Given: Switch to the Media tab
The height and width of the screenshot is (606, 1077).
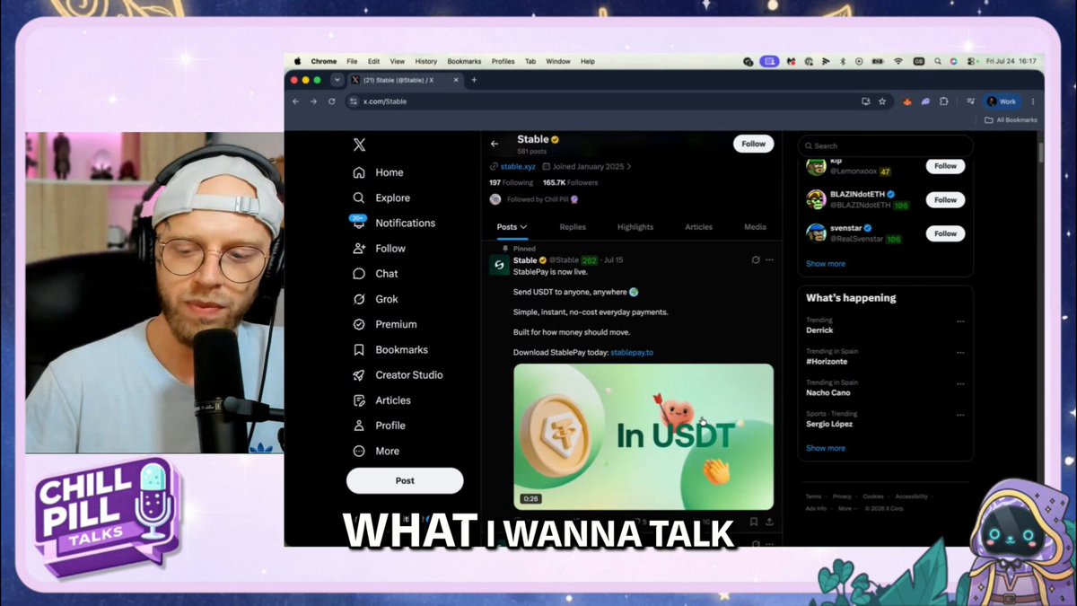Looking at the screenshot, I should (x=755, y=227).
